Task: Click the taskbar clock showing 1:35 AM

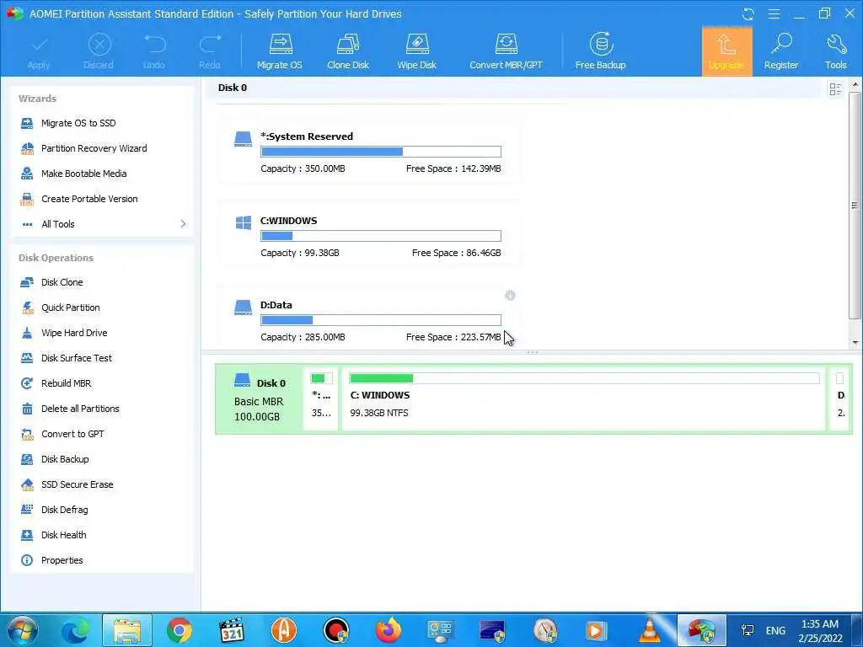Action: (x=820, y=630)
